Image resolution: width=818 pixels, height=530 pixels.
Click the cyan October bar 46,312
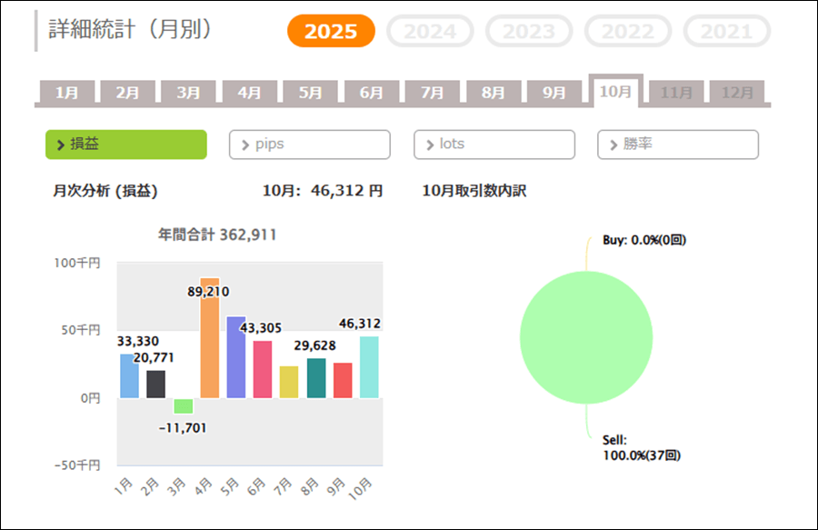click(x=369, y=367)
